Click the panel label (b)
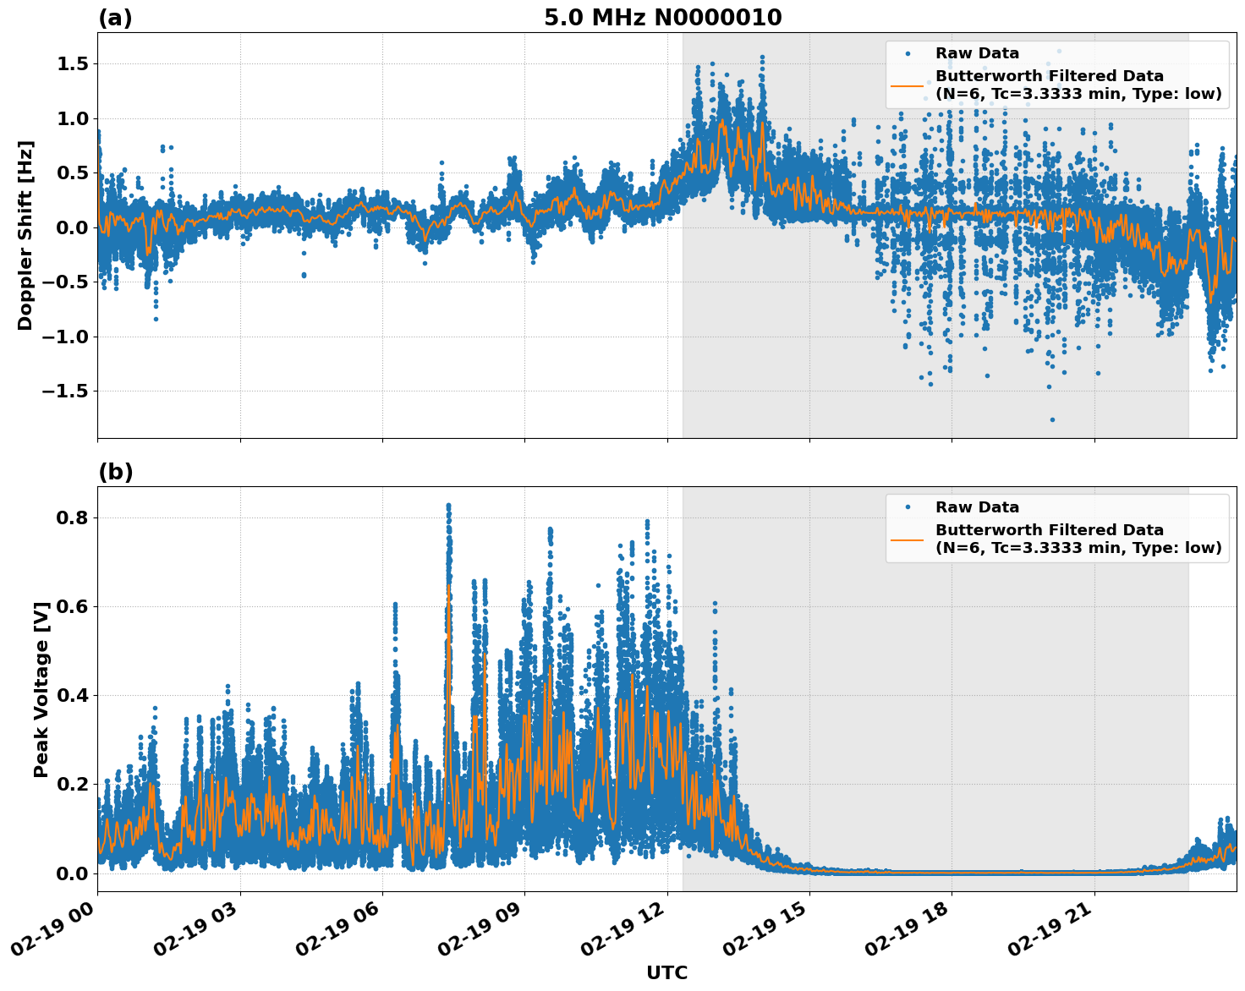Image resolution: width=1245 pixels, height=991 pixels. pyautogui.click(x=115, y=472)
